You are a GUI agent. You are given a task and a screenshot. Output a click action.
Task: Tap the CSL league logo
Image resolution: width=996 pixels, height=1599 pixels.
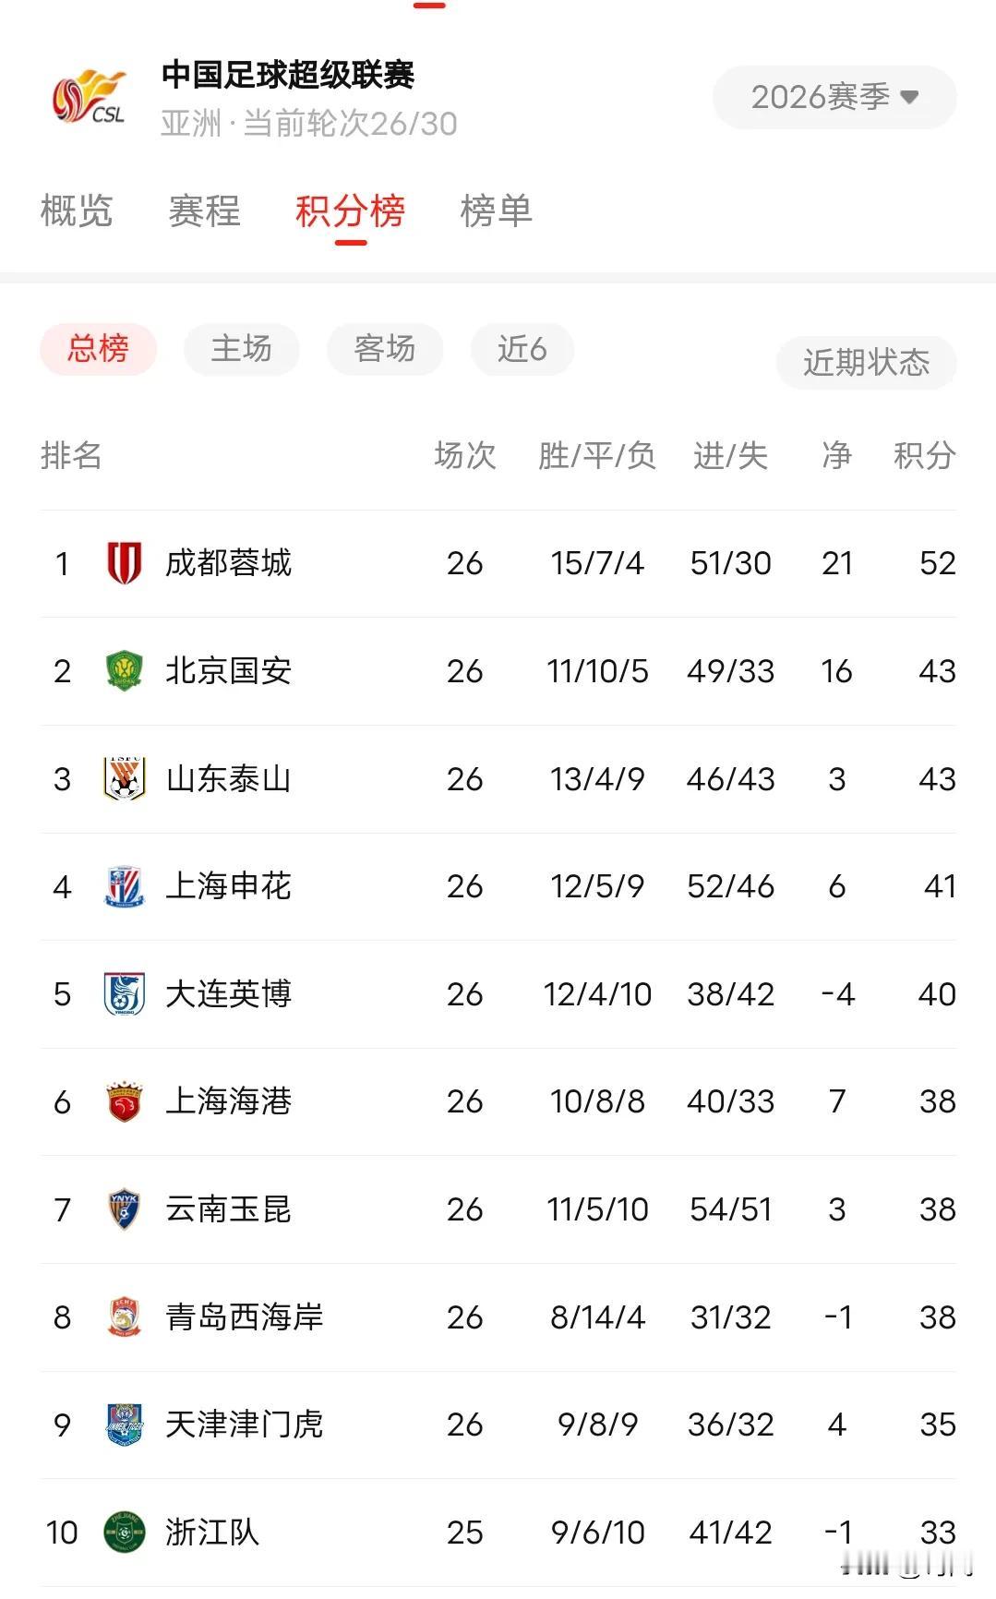(x=90, y=97)
